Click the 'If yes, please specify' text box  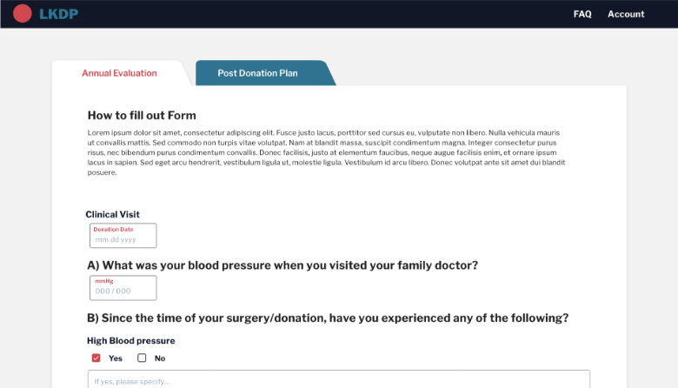(x=338, y=380)
